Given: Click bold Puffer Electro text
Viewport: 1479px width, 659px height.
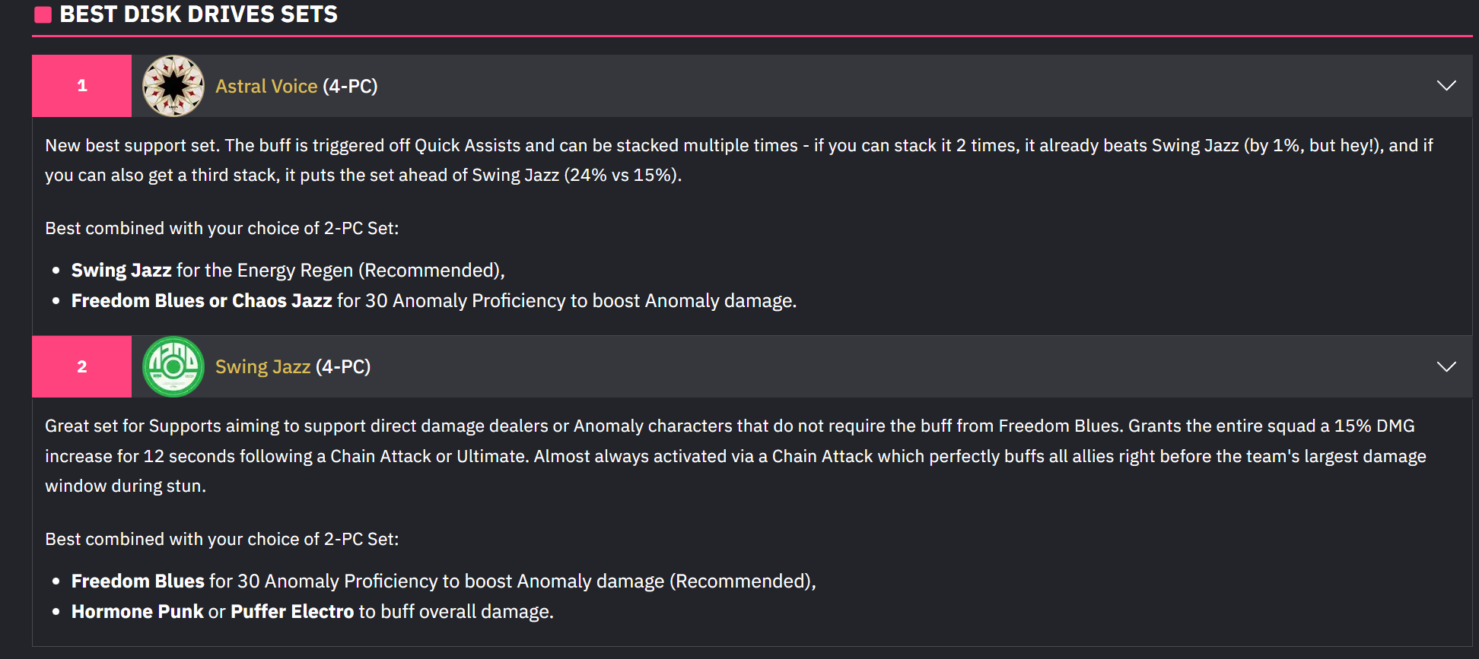Looking at the screenshot, I should click(292, 612).
